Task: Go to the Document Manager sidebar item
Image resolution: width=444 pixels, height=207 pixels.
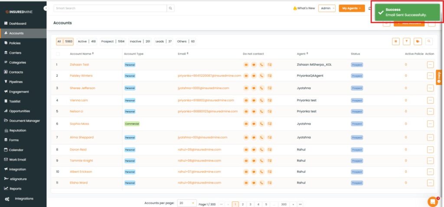Action: pyautogui.click(x=24, y=120)
